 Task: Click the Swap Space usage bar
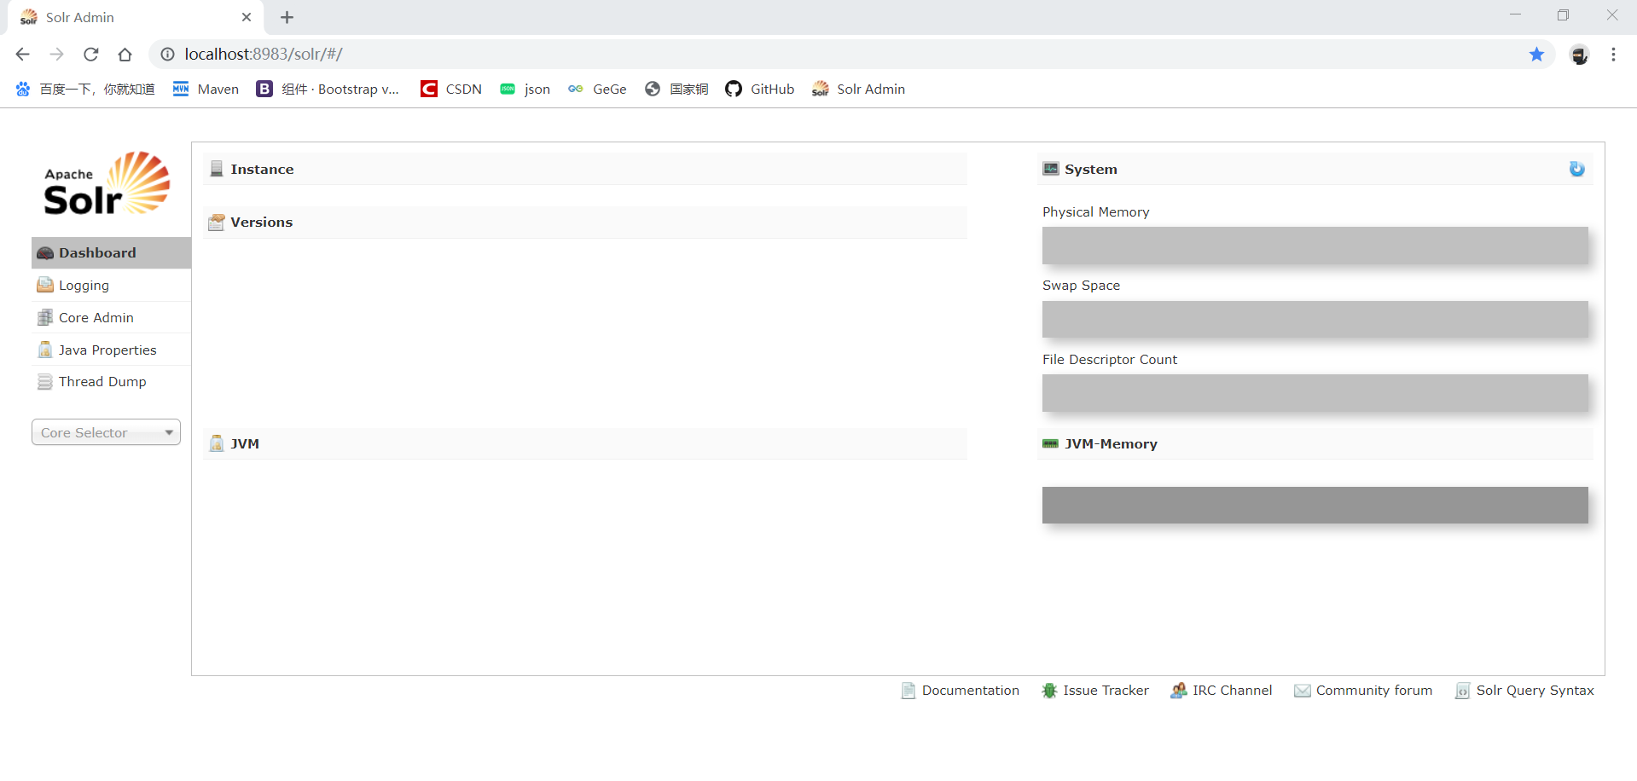click(1315, 320)
